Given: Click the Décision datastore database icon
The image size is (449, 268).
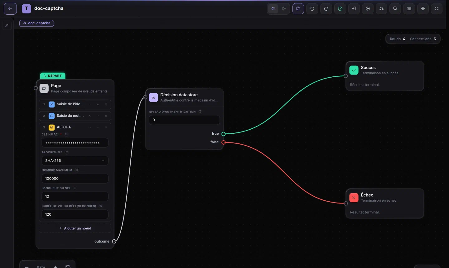Looking at the screenshot, I should tap(153, 98).
